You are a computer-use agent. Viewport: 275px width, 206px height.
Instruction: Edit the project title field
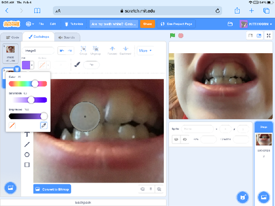click(113, 24)
